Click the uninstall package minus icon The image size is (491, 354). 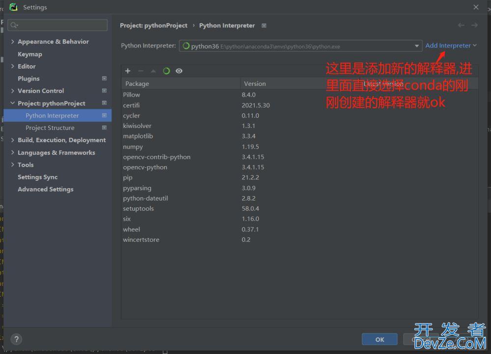tap(140, 71)
